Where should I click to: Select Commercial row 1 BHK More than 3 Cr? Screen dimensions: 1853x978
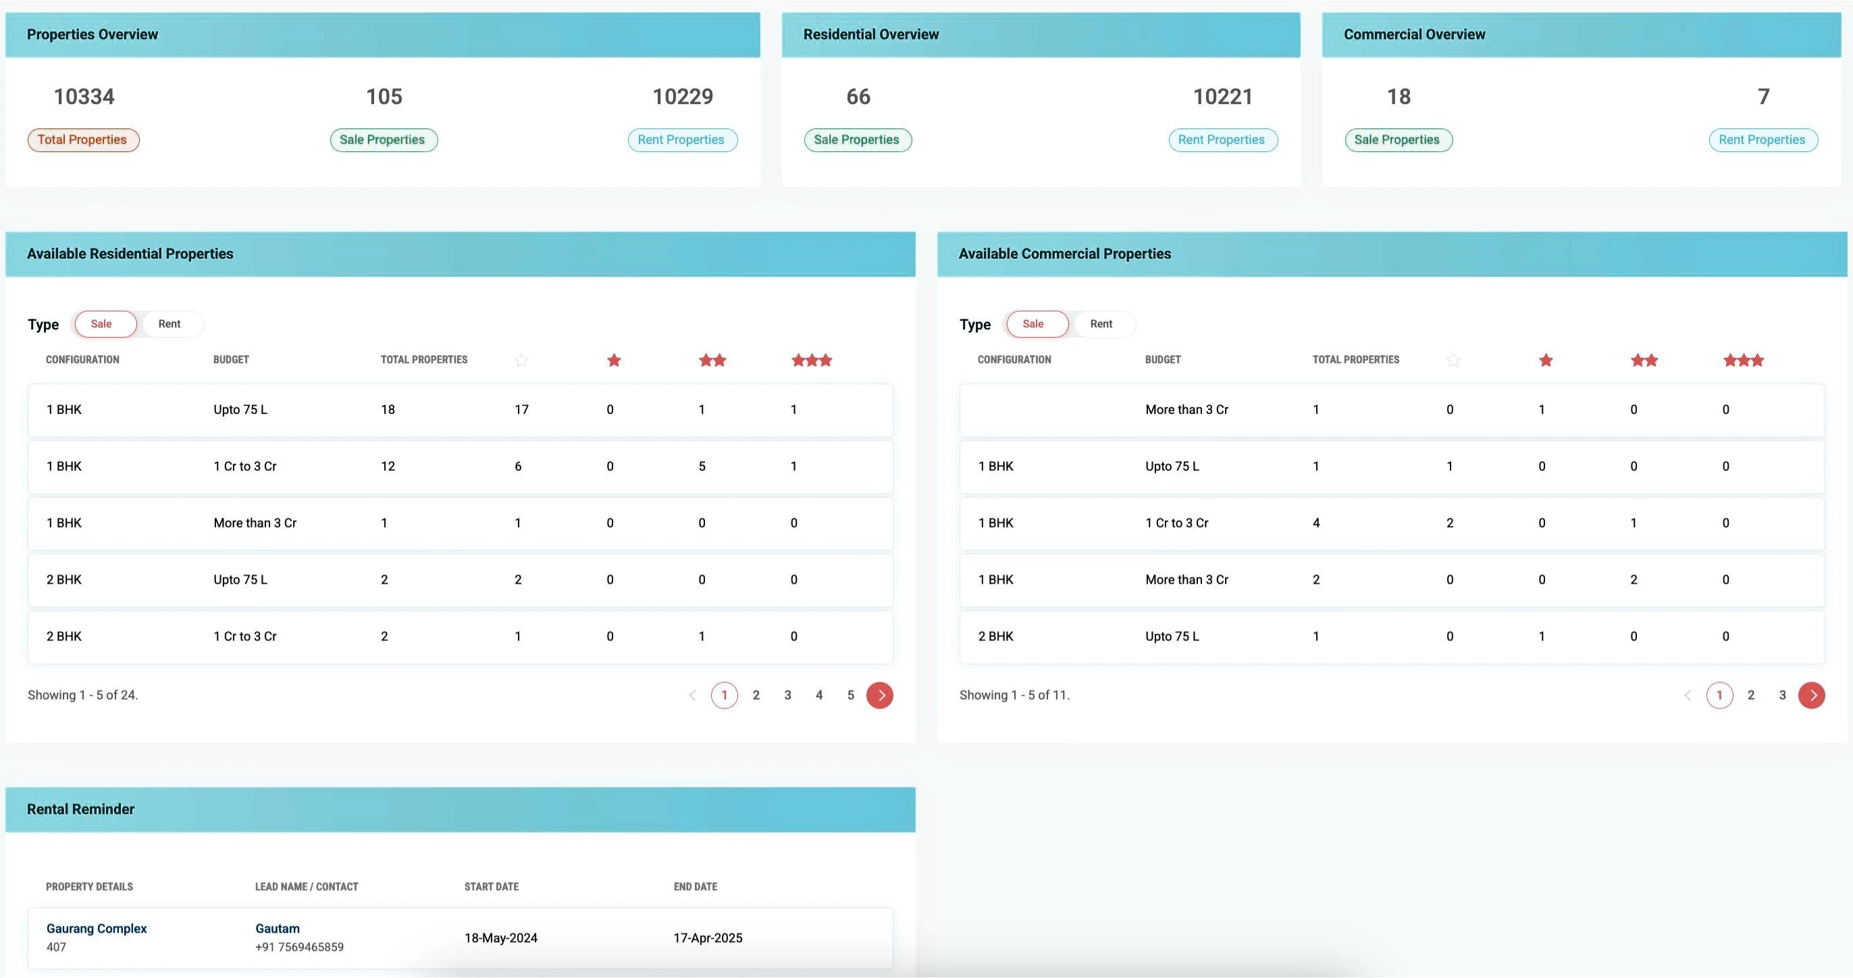[x=1392, y=580]
